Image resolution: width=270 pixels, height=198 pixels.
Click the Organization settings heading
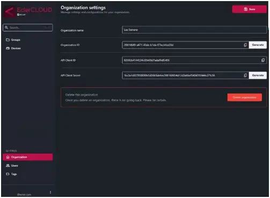point(83,8)
